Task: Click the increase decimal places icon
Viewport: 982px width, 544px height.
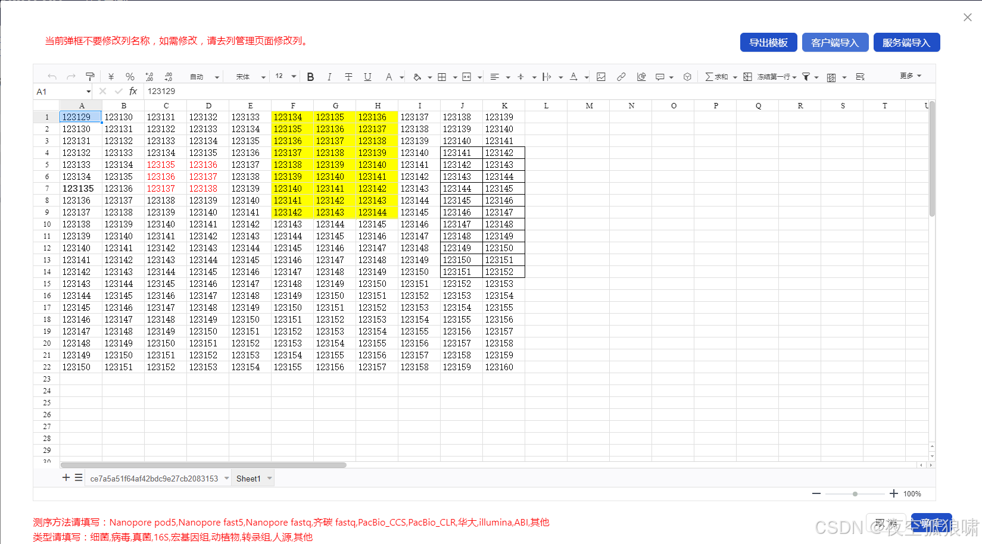Action: click(x=169, y=77)
